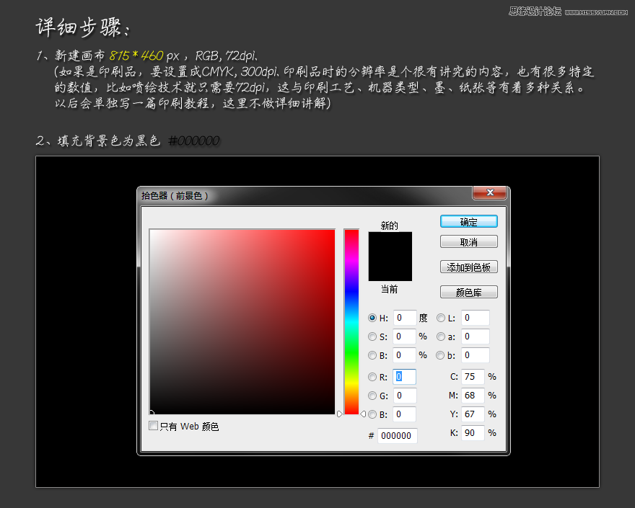Select the Lab a radio button
This screenshot has width=635, height=508.
[441, 337]
